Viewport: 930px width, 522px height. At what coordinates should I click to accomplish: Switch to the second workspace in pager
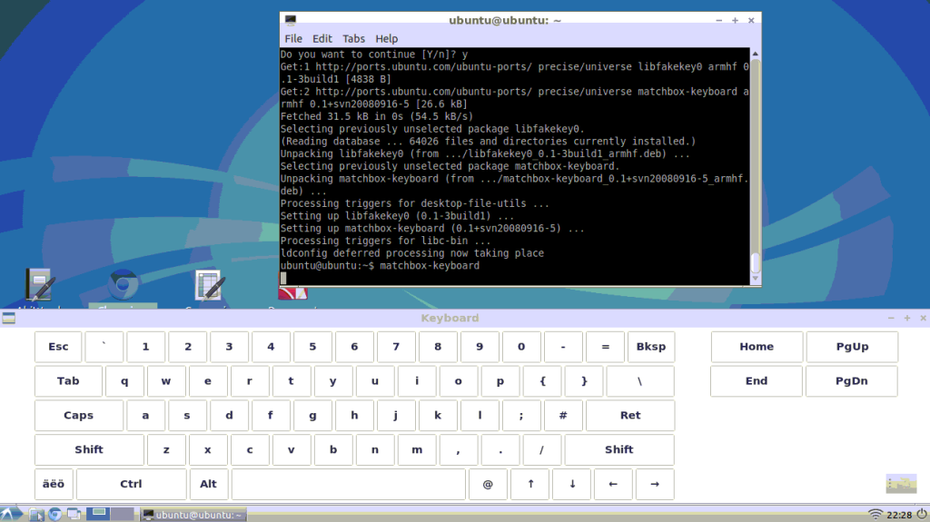coord(123,514)
